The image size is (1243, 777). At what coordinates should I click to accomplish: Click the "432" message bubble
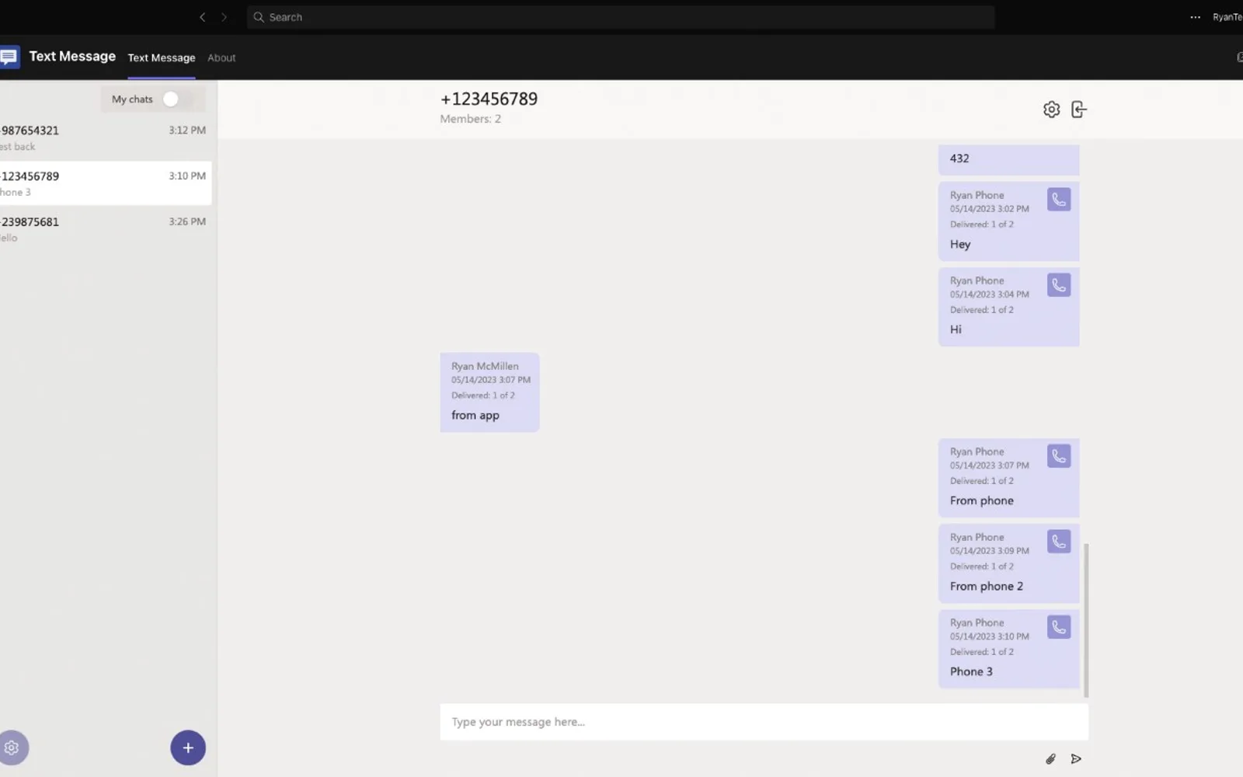coord(1008,159)
